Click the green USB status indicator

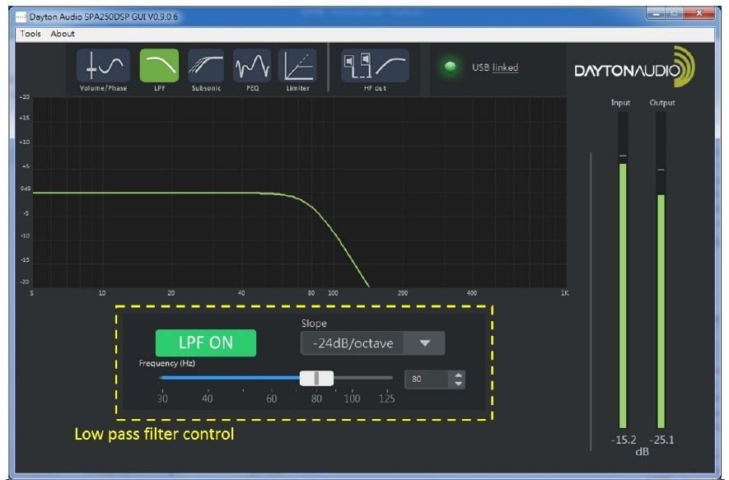pos(451,67)
